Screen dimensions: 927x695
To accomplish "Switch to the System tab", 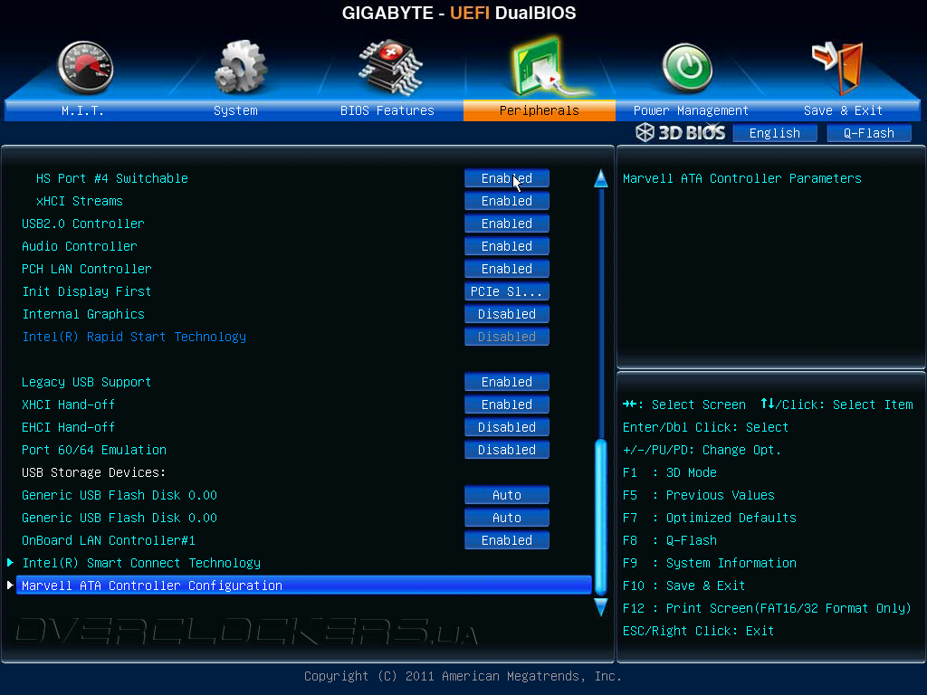I will click(235, 110).
